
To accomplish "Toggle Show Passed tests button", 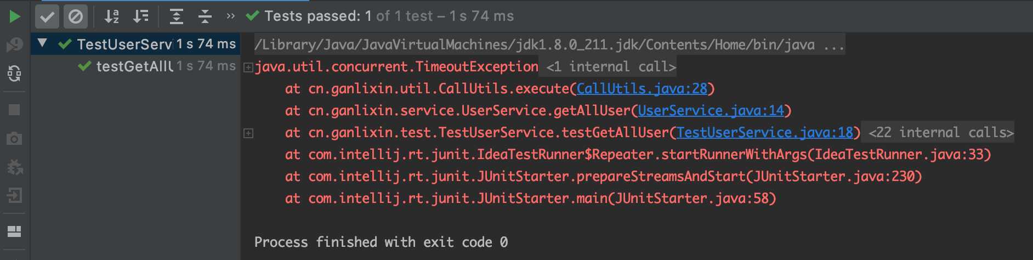I will tap(47, 16).
